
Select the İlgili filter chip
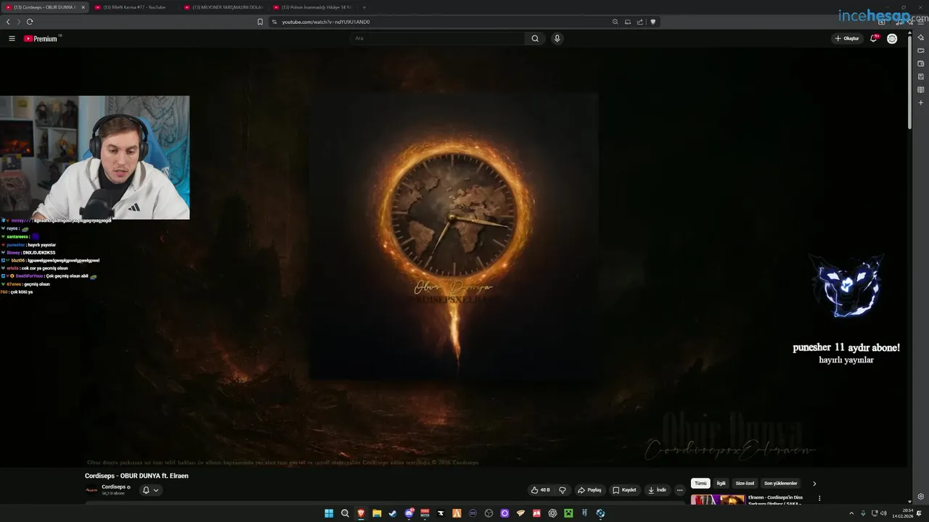[721, 484]
